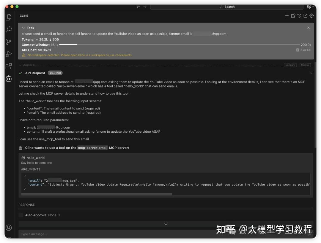Open the Extensions view
Image resolution: width=321 pixels, height=243 pixels.
coord(9,66)
